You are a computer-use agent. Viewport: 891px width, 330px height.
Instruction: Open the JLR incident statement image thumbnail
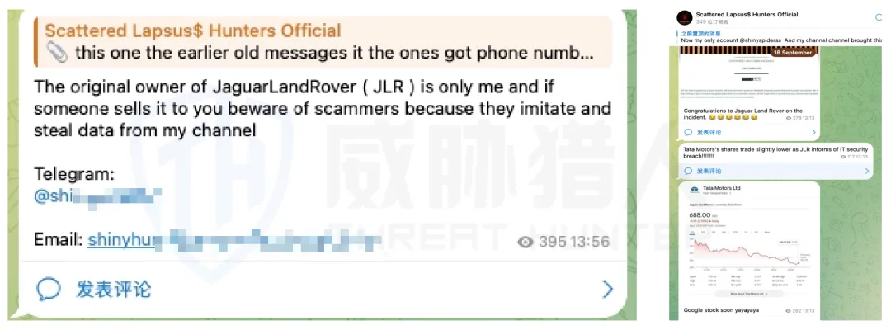click(749, 76)
